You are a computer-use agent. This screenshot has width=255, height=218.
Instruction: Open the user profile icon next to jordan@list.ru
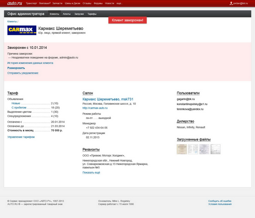click(x=231, y=3)
